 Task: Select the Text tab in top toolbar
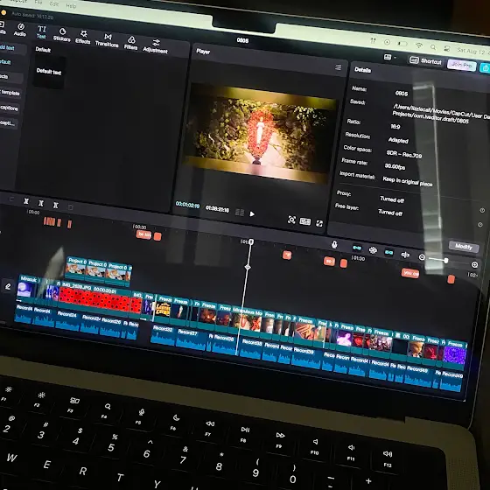tap(41, 32)
